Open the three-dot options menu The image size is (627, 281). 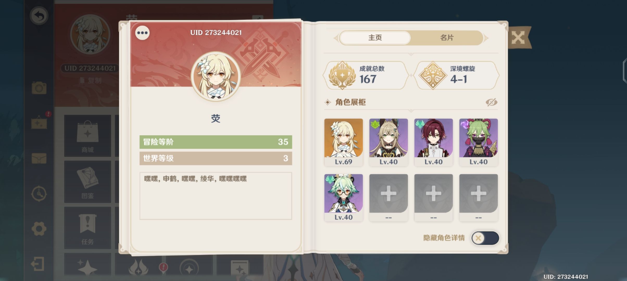(x=142, y=33)
